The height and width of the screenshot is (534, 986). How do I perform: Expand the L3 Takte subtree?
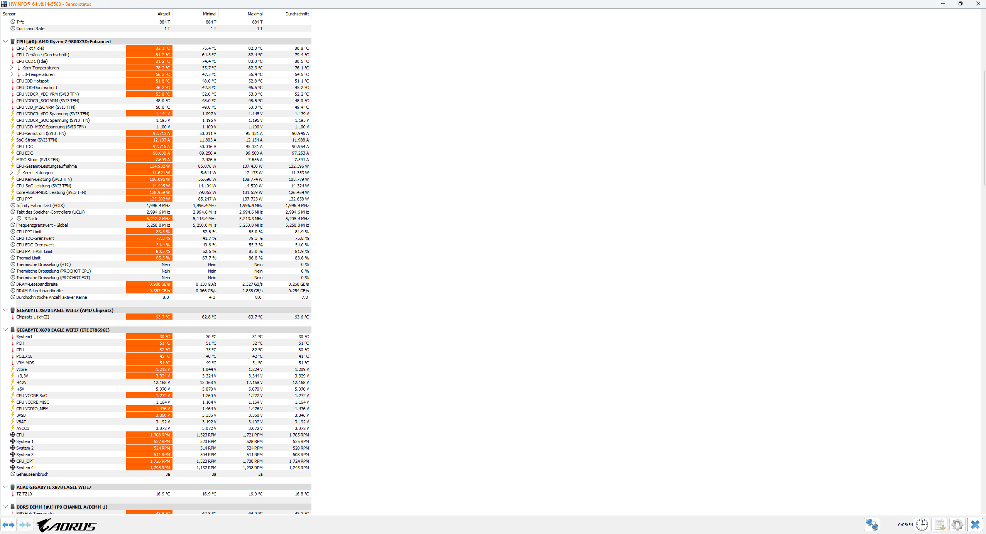click(12, 219)
